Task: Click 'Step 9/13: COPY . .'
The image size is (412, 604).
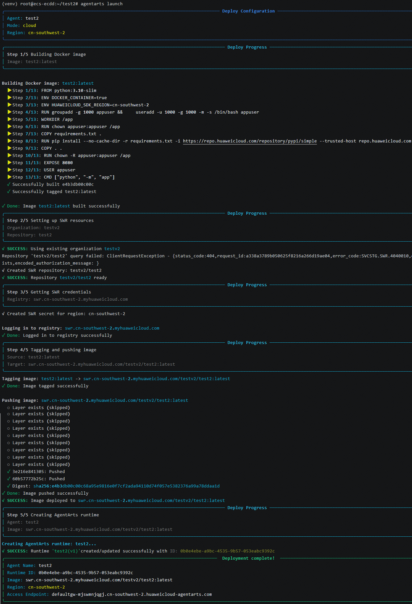Action: 37,148
